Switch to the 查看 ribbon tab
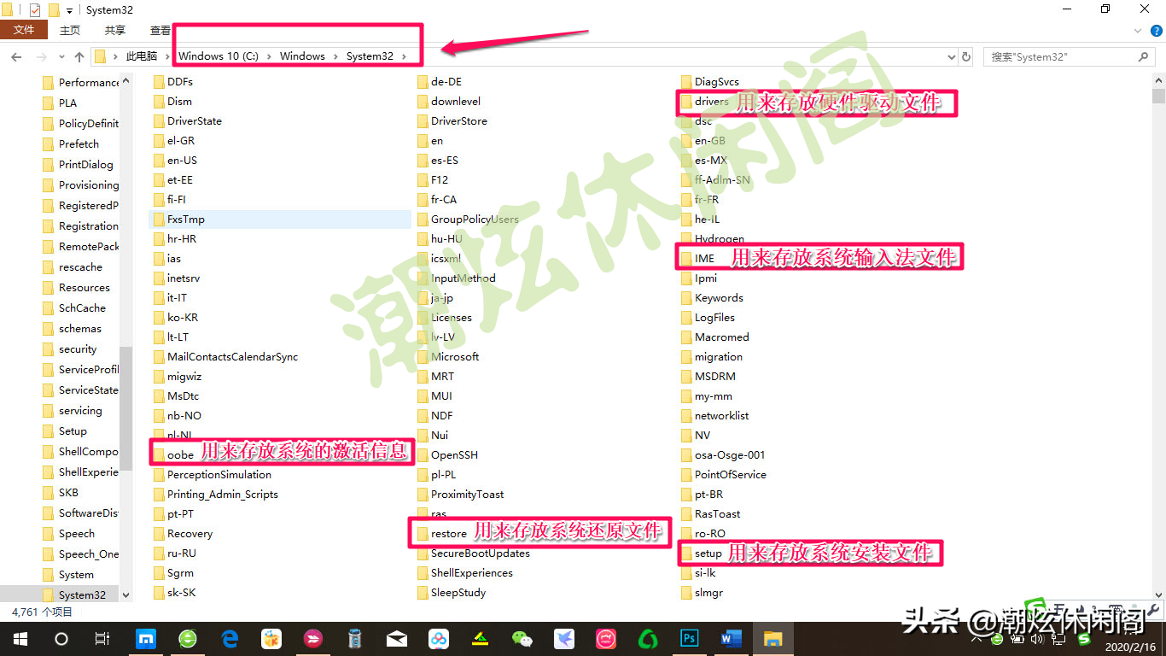Viewport: 1166px width, 656px height. pyautogui.click(x=160, y=30)
